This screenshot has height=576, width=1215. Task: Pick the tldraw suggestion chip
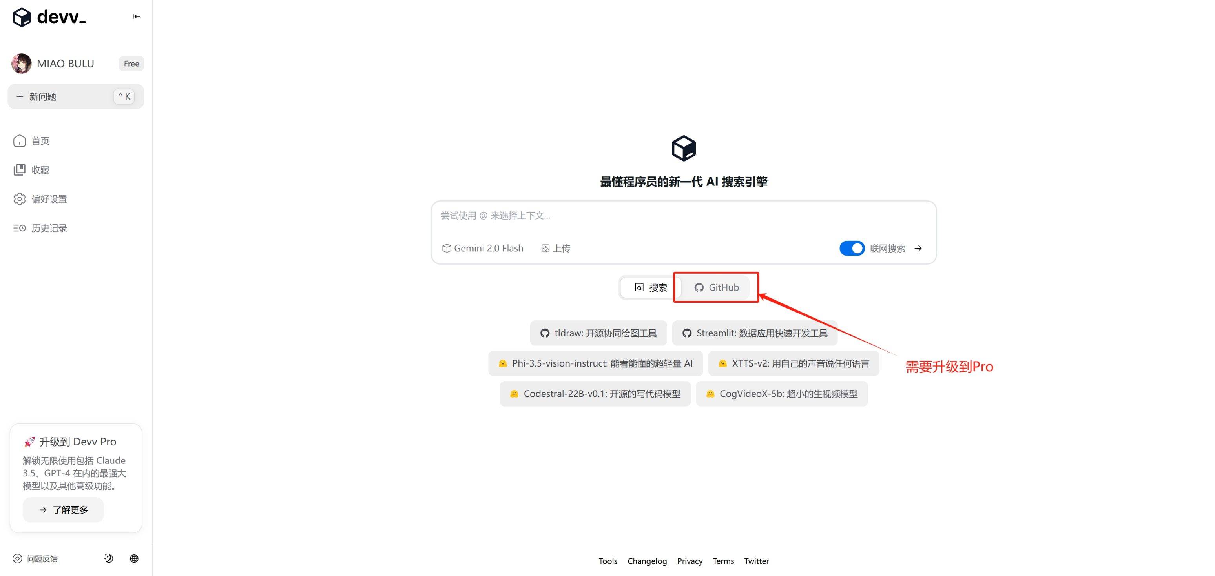[598, 333]
